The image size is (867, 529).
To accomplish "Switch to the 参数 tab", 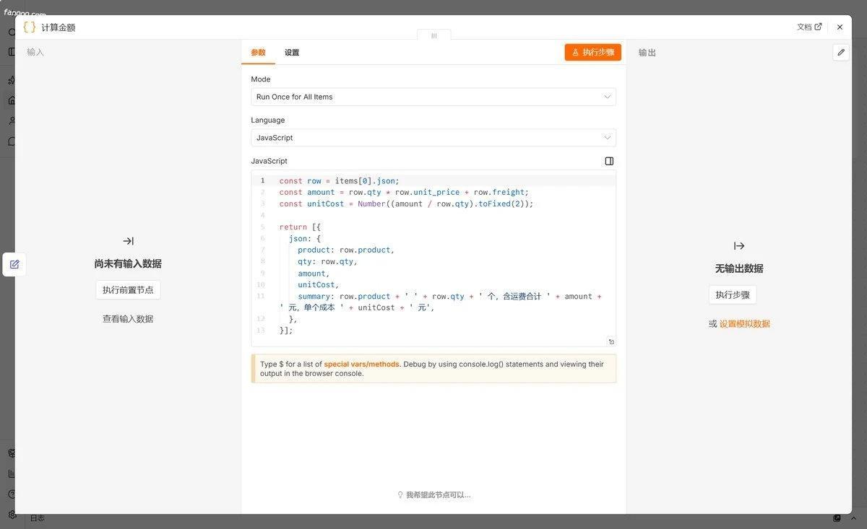I will click(258, 53).
